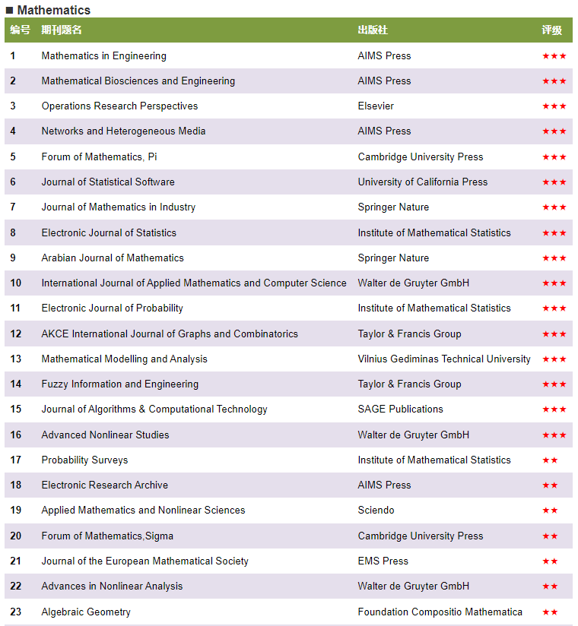Click the 评级 column header
The width and height of the screenshot is (578, 626).
pyautogui.click(x=551, y=30)
